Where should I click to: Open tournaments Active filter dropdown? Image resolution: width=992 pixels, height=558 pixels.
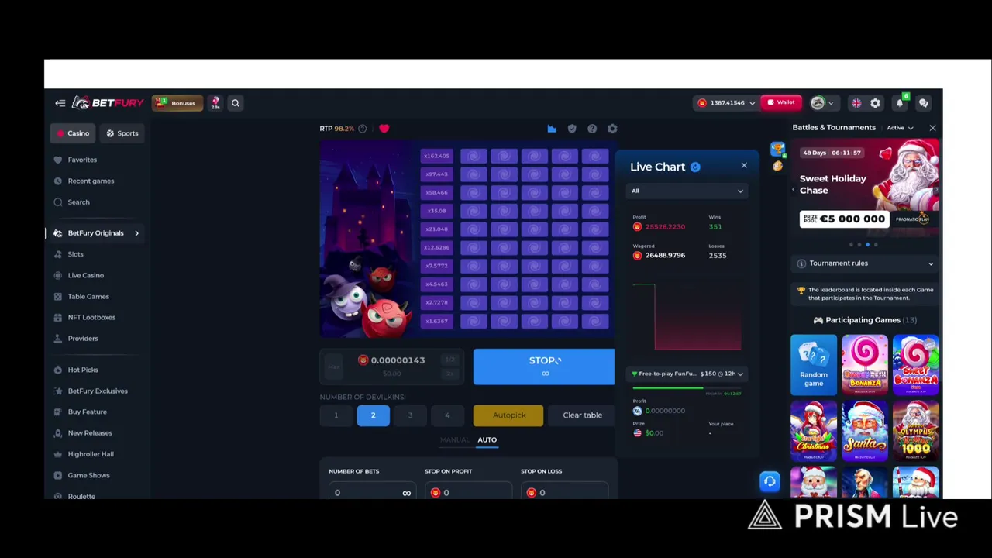901,128
